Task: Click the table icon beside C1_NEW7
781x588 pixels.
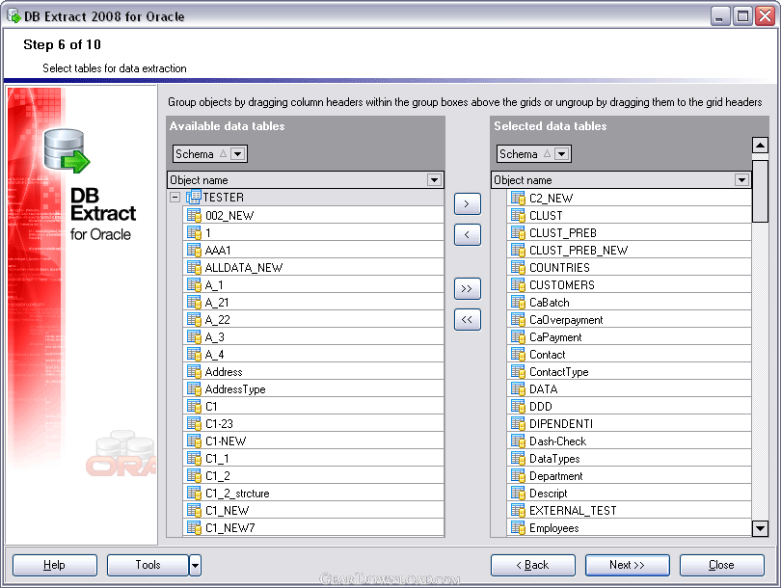Action: click(x=194, y=528)
